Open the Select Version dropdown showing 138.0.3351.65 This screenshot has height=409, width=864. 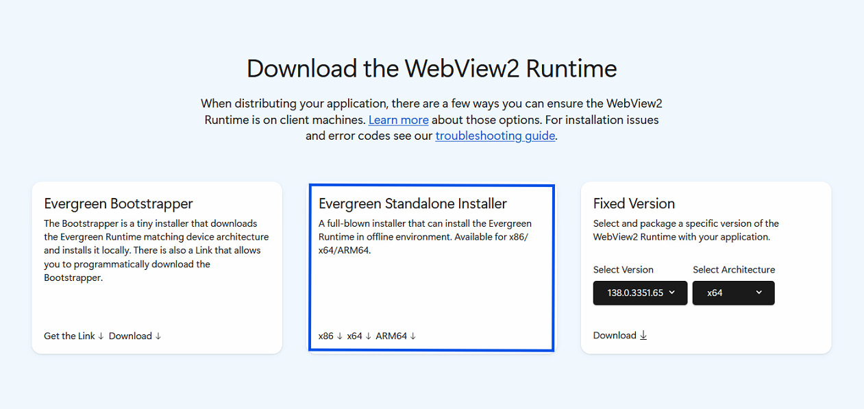[x=640, y=293]
